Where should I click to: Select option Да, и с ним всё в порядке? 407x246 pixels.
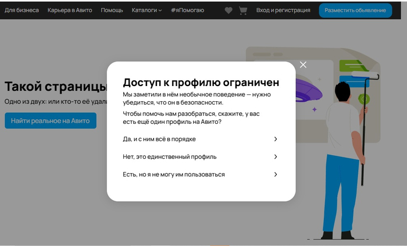point(200,139)
